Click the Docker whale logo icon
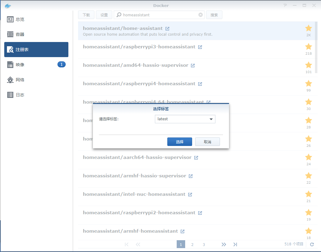The image size is (321, 252). point(8,6)
